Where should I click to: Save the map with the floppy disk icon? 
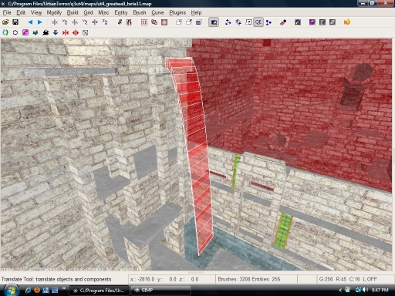click(x=15, y=22)
